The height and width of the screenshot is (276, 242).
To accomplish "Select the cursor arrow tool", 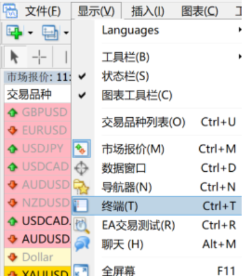I will tap(14, 57).
